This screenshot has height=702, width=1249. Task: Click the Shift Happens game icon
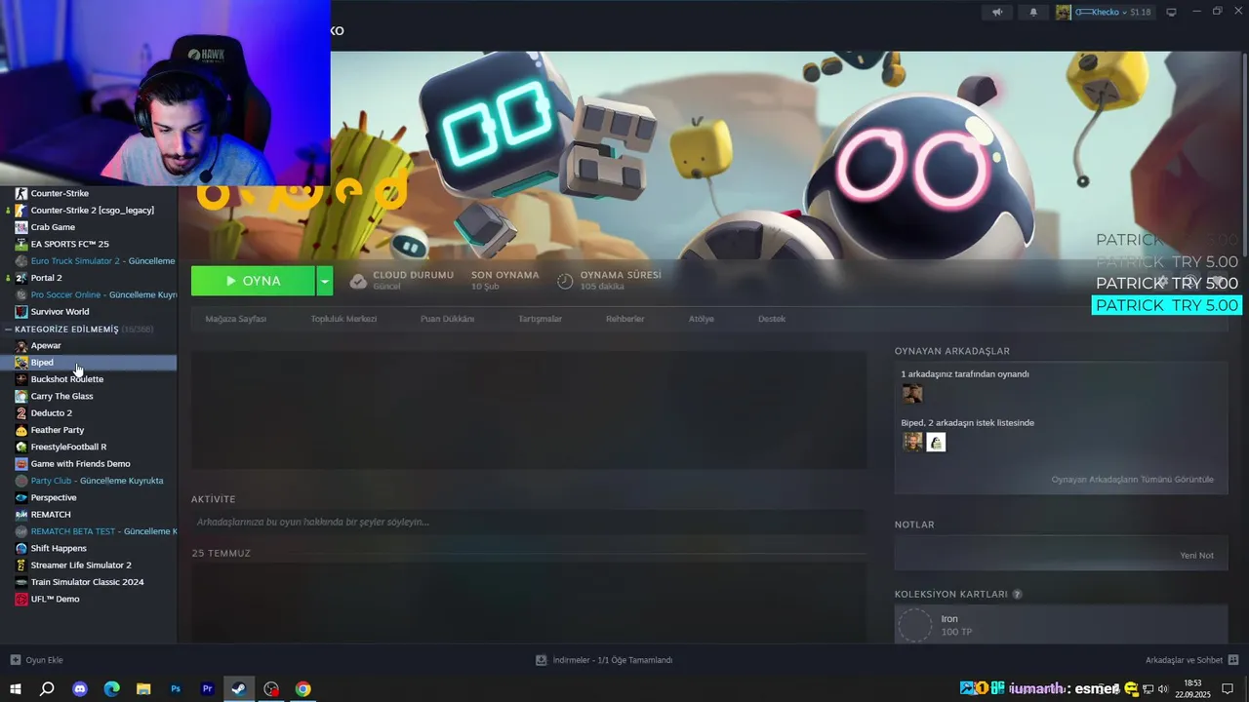[21, 548]
